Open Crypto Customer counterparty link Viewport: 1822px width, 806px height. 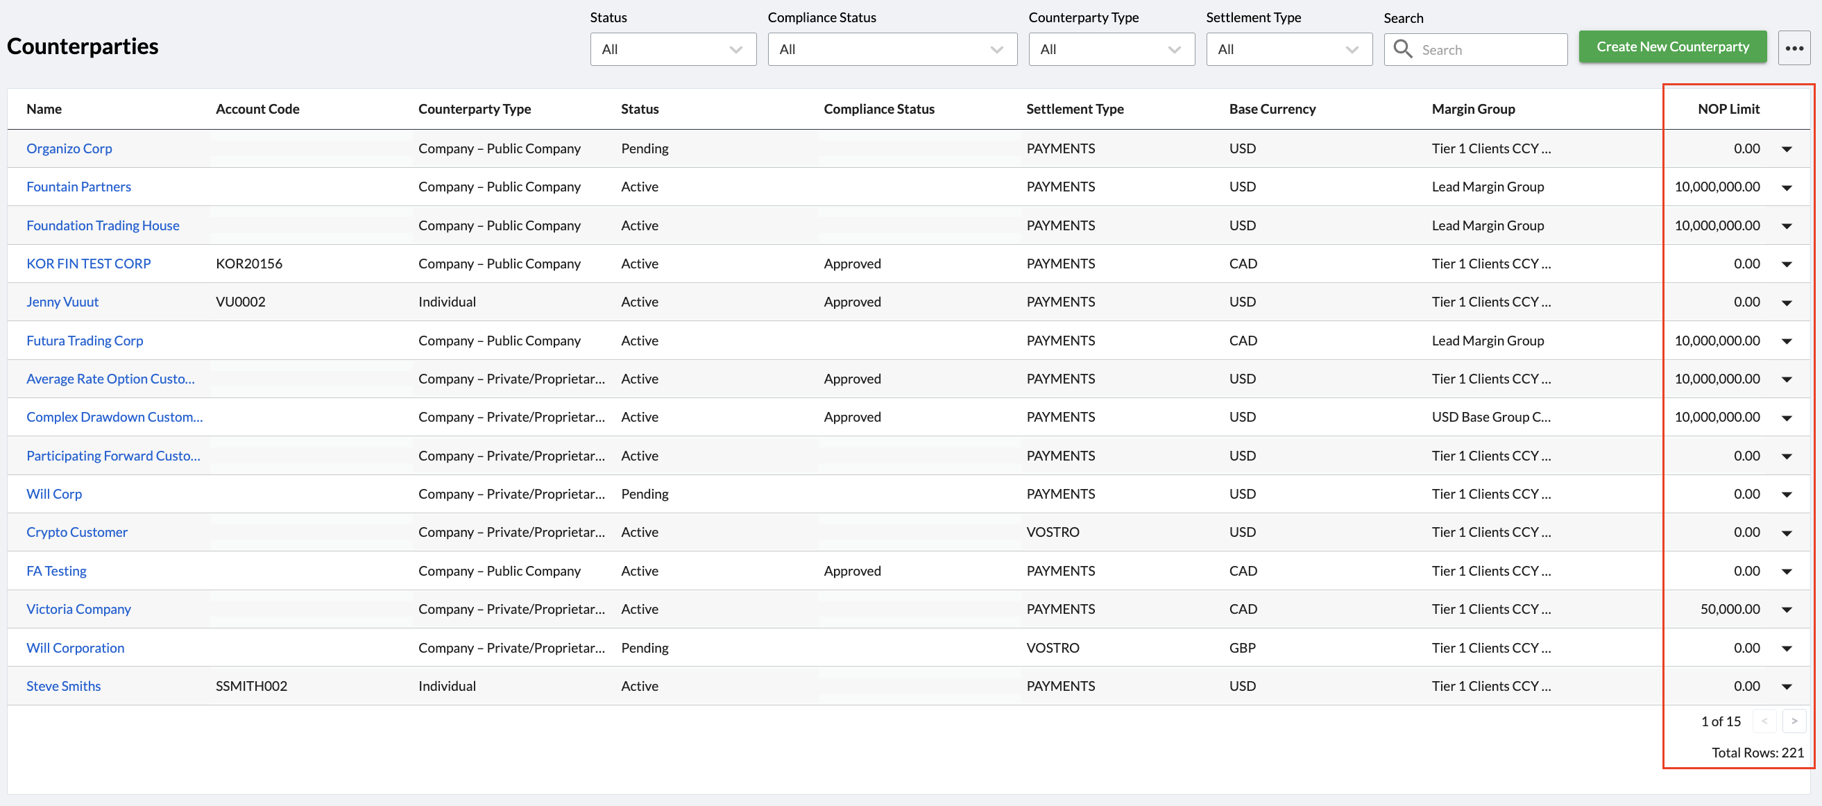77,533
